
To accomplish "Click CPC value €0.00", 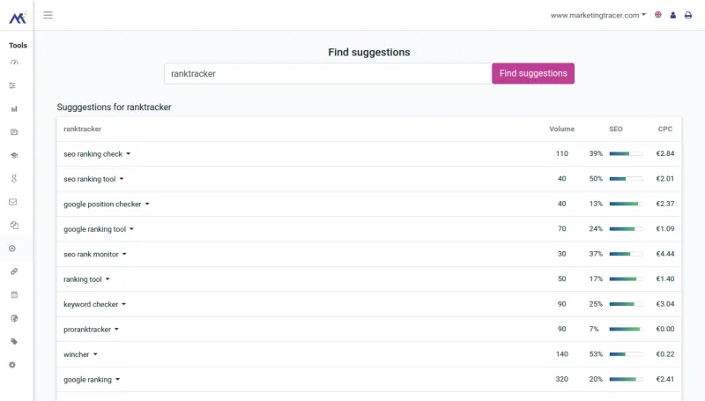I will (x=665, y=329).
